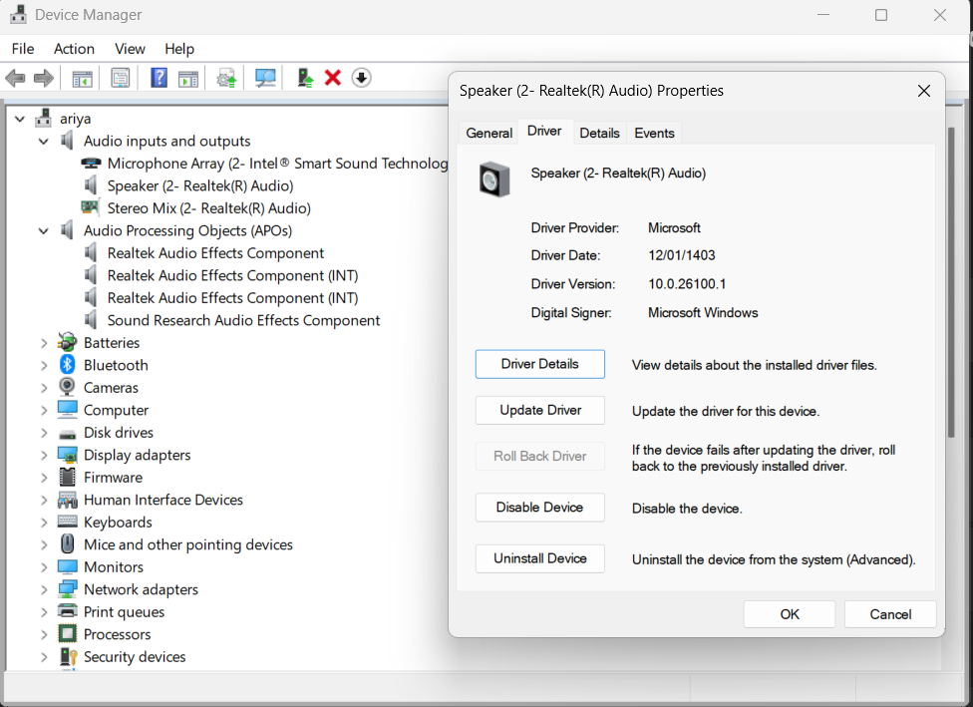The height and width of the screenshot is (707, 973).
Task: Click the blue Help toolbar icon
Action: click(159, 78)
